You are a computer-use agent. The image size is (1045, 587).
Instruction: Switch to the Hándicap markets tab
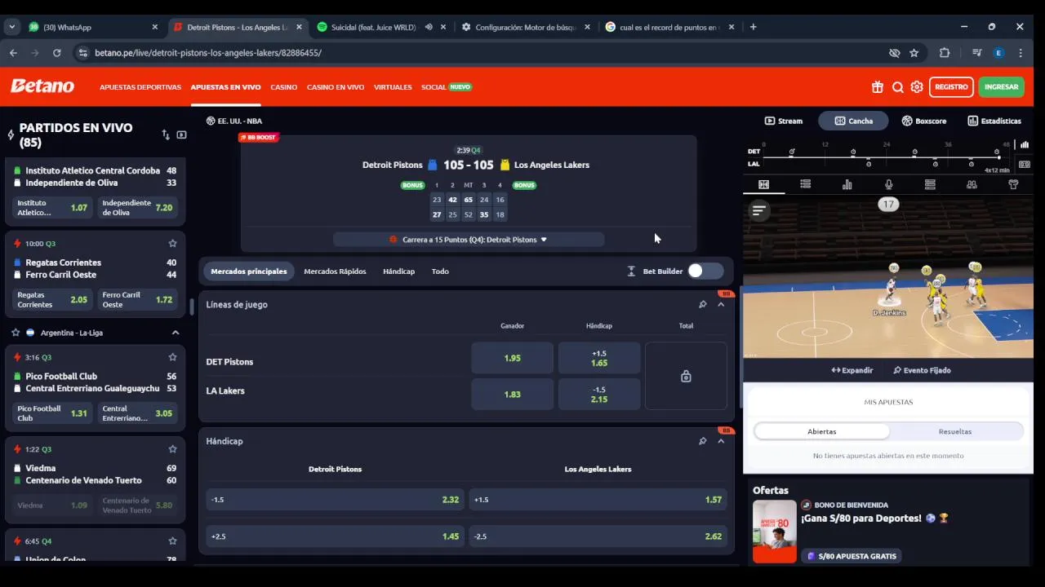[398, 271]
